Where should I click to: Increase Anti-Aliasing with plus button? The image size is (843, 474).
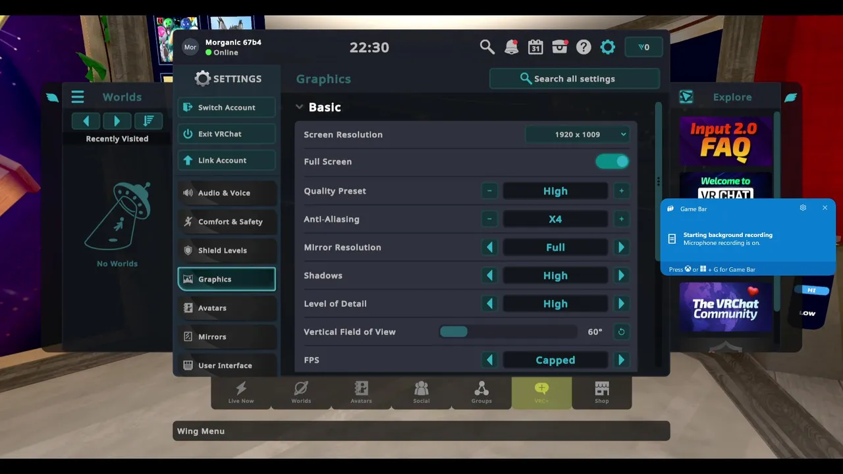621,219
